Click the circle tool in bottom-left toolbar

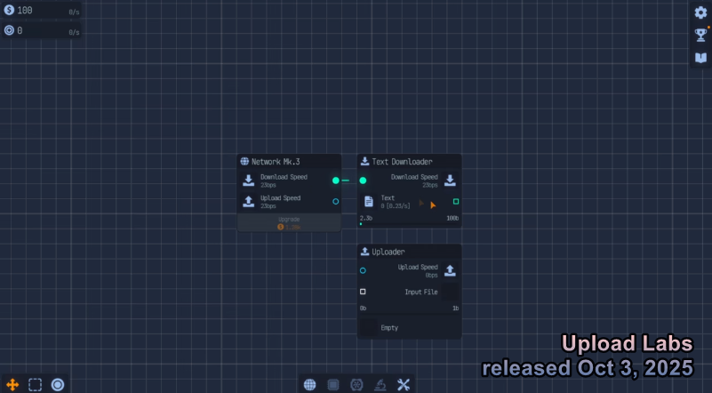point(58,384)
